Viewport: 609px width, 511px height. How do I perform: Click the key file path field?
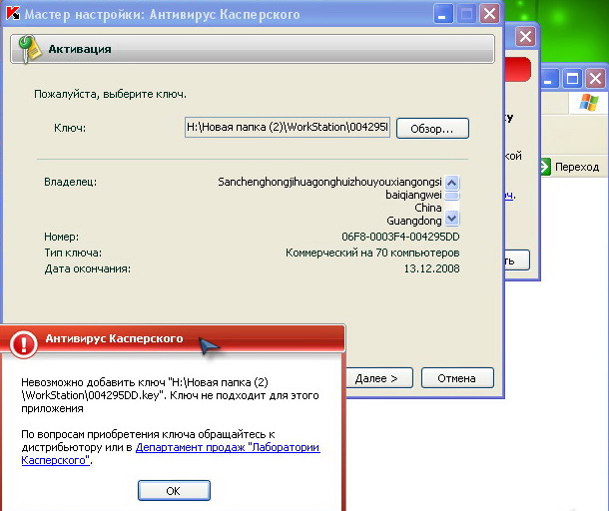(288, 128)
